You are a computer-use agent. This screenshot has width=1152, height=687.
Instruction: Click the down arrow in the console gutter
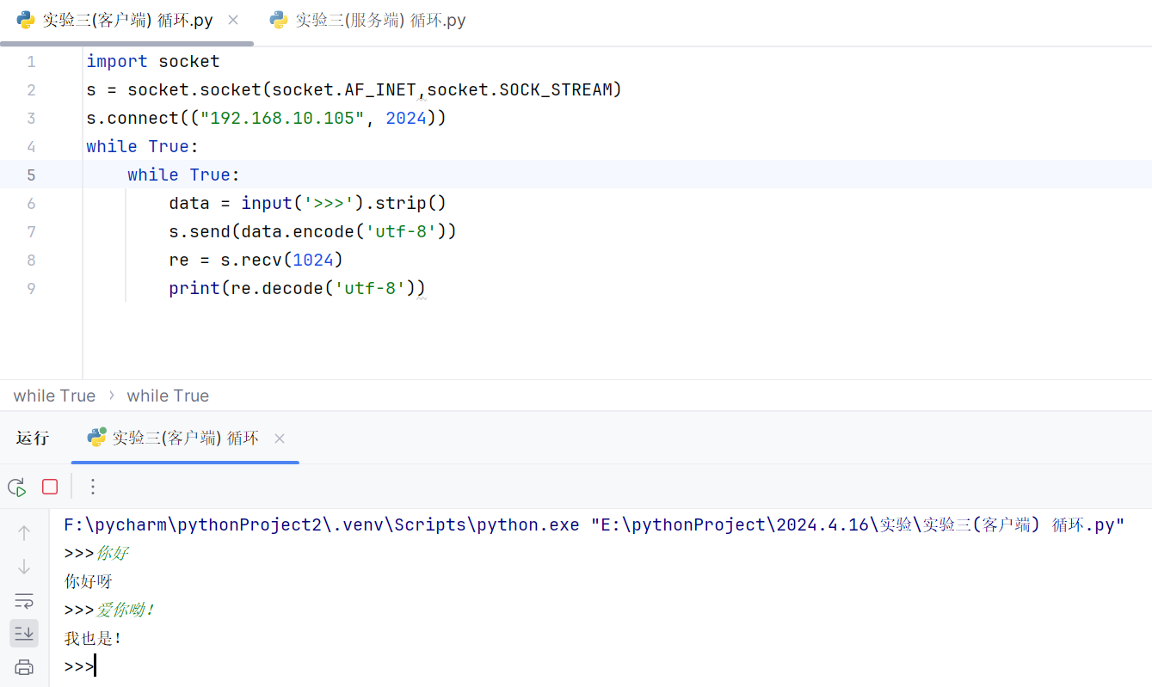pos(24,567)
